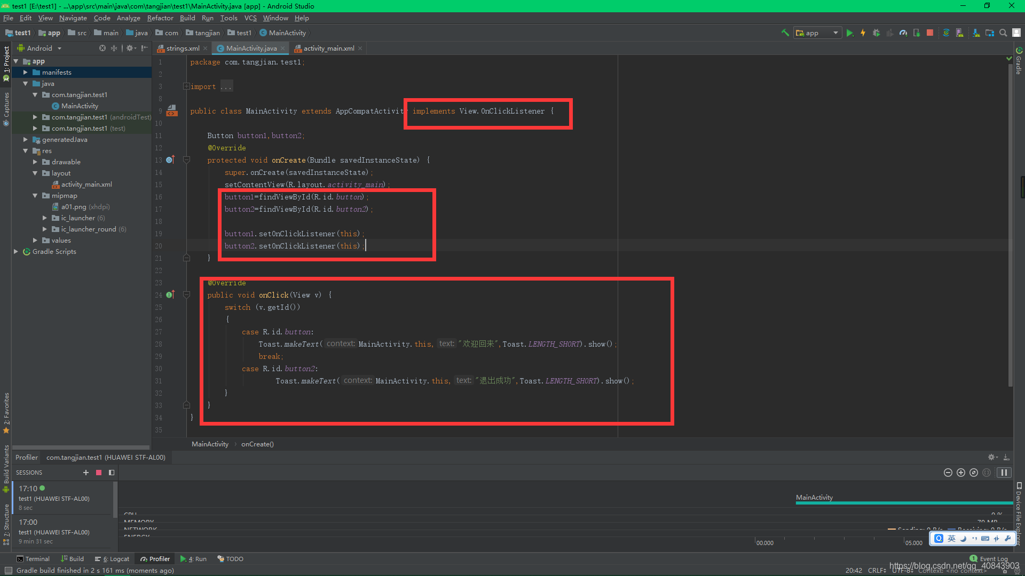Open the Terminal tool window

(33, 559)
